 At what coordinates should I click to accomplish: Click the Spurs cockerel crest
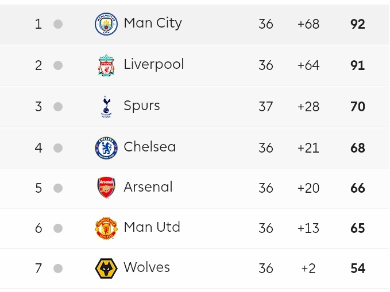point(106,107)
